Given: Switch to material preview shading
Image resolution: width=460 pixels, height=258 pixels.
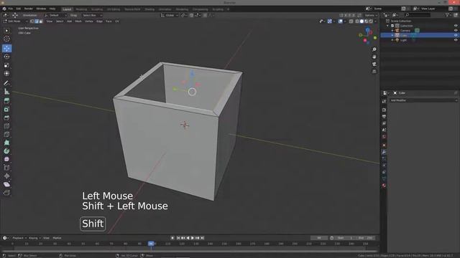Looking at the screenshot, I should point(366,21).
